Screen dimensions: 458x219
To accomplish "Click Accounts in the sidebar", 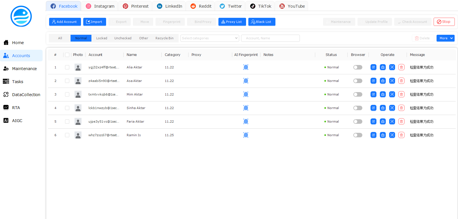I will [21, 56].
